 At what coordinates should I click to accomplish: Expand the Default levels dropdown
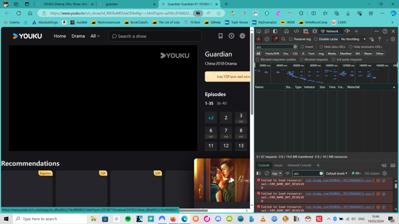point(337,174)
